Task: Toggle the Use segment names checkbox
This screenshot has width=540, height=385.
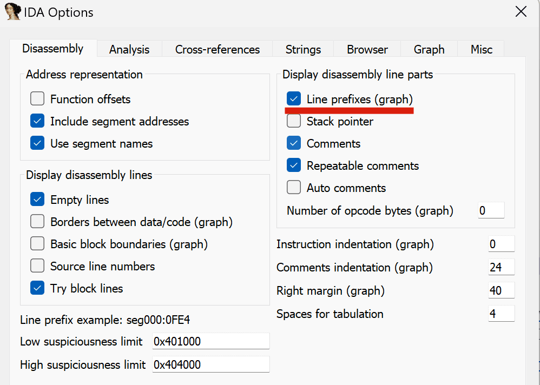Action: tap(37, 143)
